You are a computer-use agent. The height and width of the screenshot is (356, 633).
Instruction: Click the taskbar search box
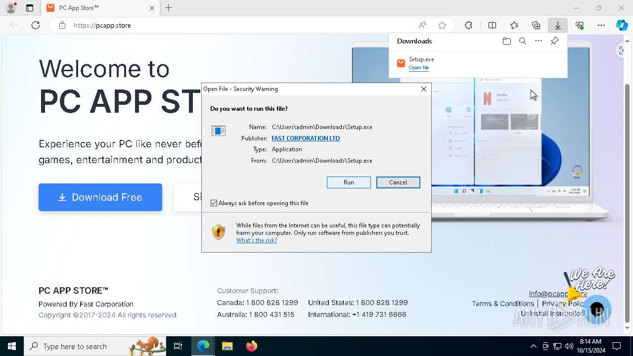pyautogui.click(x=96, y=346)
